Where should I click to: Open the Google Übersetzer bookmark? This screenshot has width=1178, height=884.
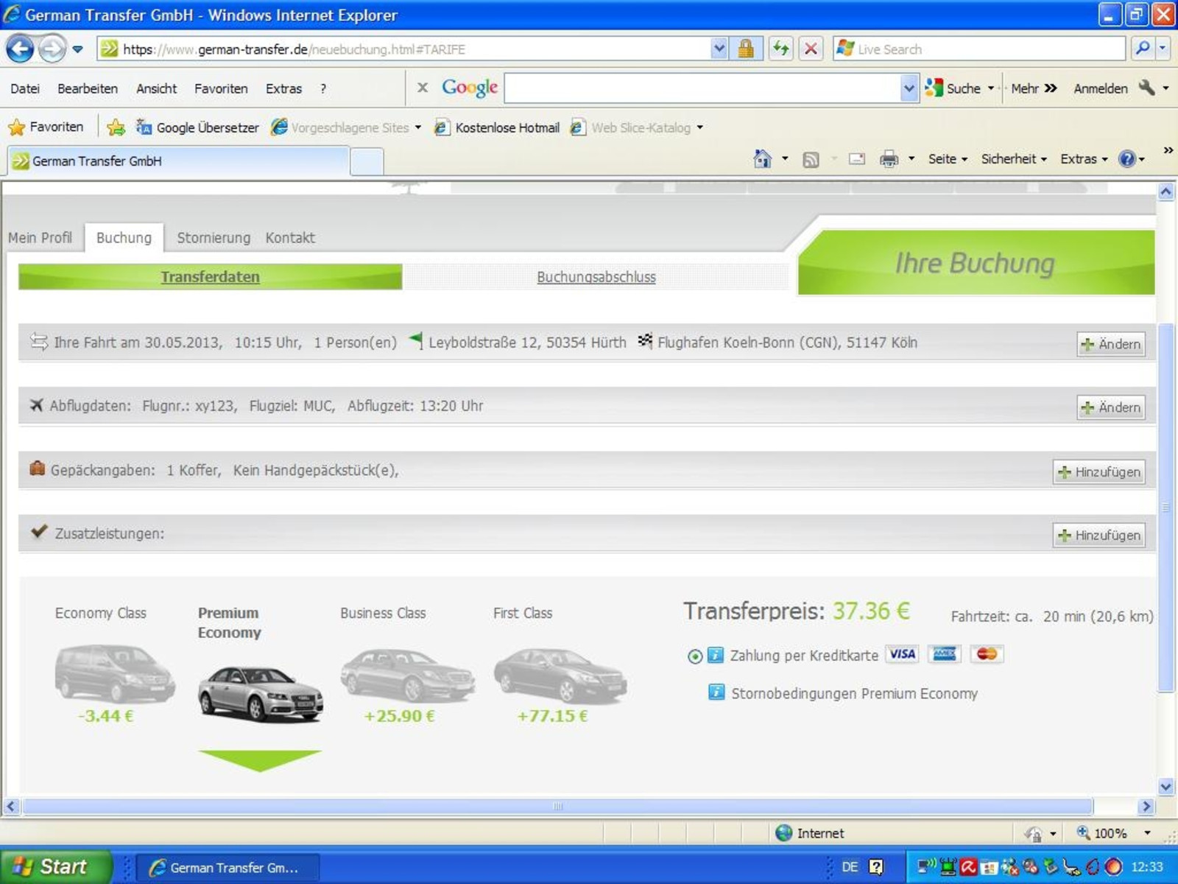click(197, 127)
